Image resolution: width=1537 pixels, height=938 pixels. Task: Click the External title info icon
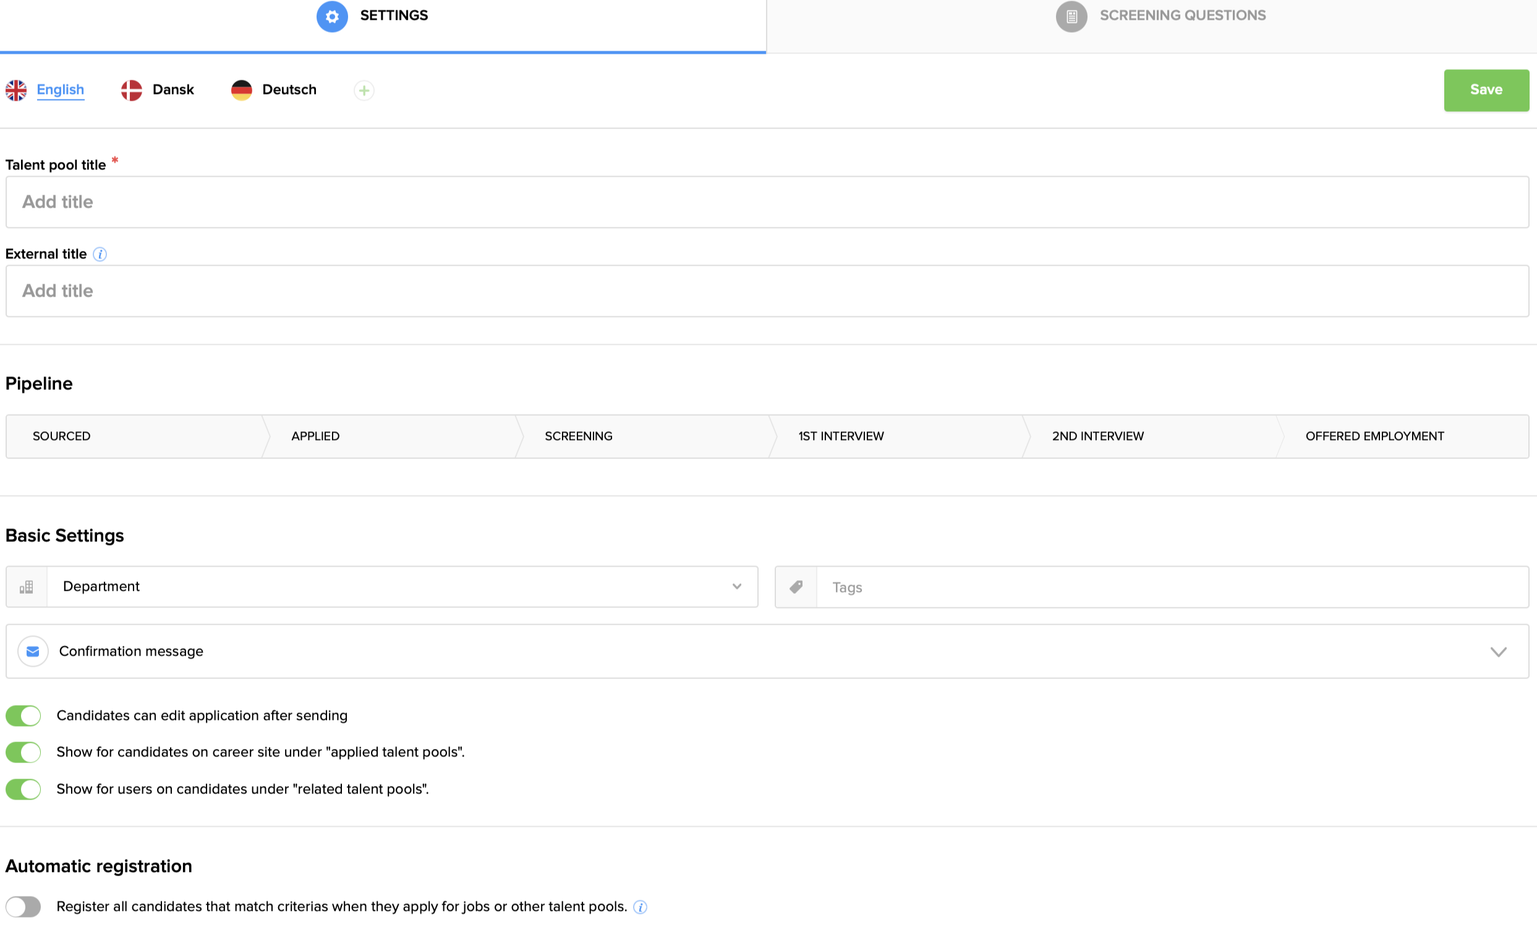pyautogui.click(x=100, y=255)
